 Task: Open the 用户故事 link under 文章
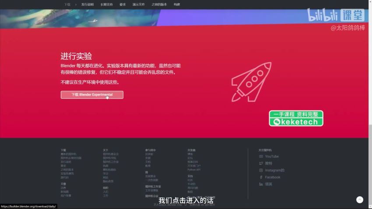[x=66, y=196]
